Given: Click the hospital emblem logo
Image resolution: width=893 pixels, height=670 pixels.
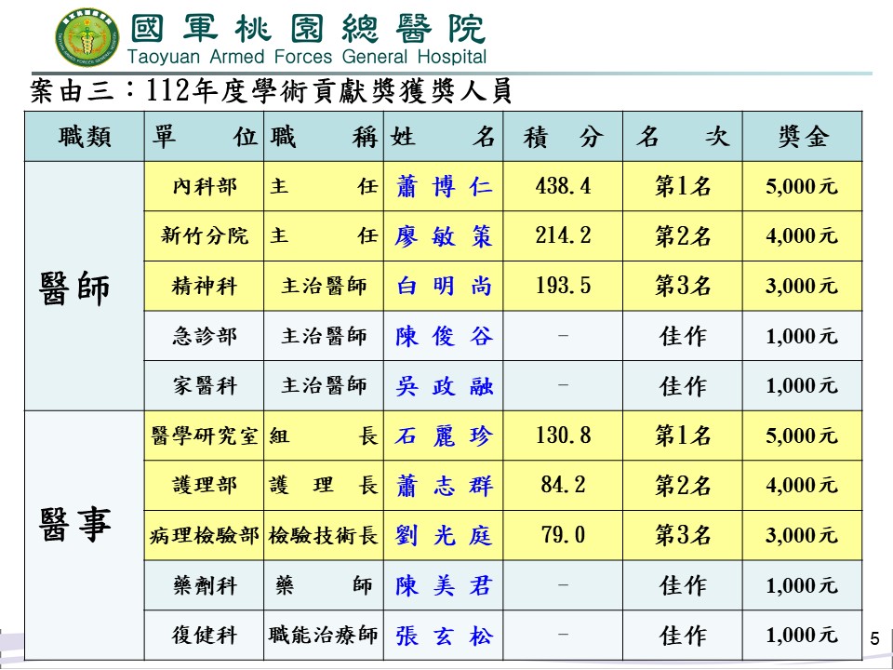Looking at the screenshot, I should [87, 38].
